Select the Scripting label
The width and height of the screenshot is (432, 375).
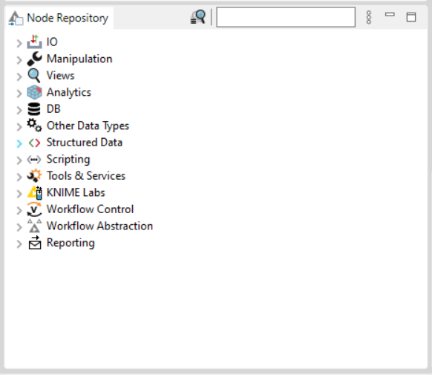point(68,159)
